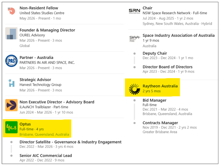The image size is (220, 166).
Task: Click Space Industry Association of Australia heading
Action: pos(178,35)
